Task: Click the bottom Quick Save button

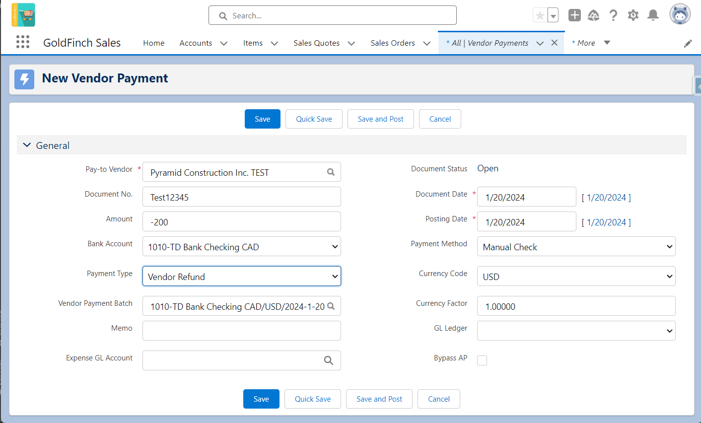Action: 313,399
